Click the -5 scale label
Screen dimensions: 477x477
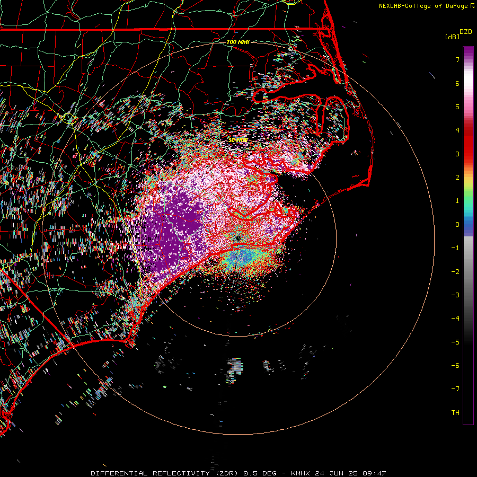[455, 342]
